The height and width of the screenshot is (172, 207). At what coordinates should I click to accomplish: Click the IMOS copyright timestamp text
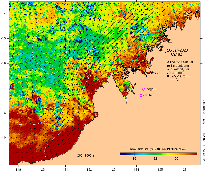coord(204,130)
